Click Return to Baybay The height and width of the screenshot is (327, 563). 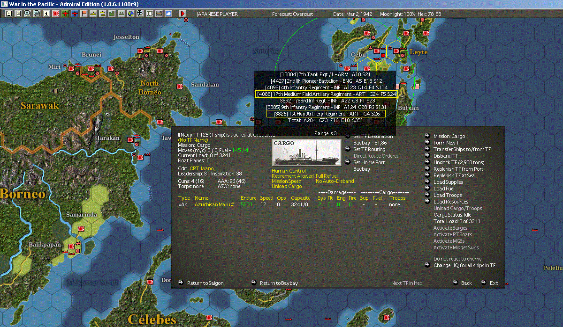point(279,283)
